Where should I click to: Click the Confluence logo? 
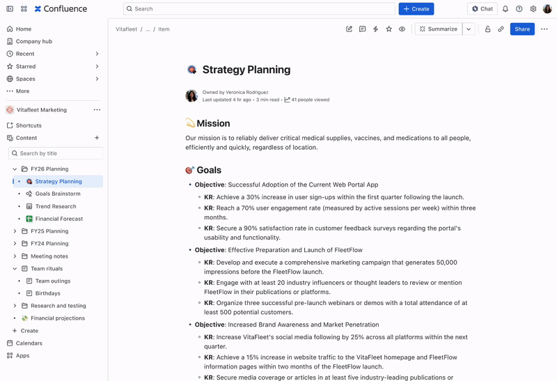(x=61, y=9)
